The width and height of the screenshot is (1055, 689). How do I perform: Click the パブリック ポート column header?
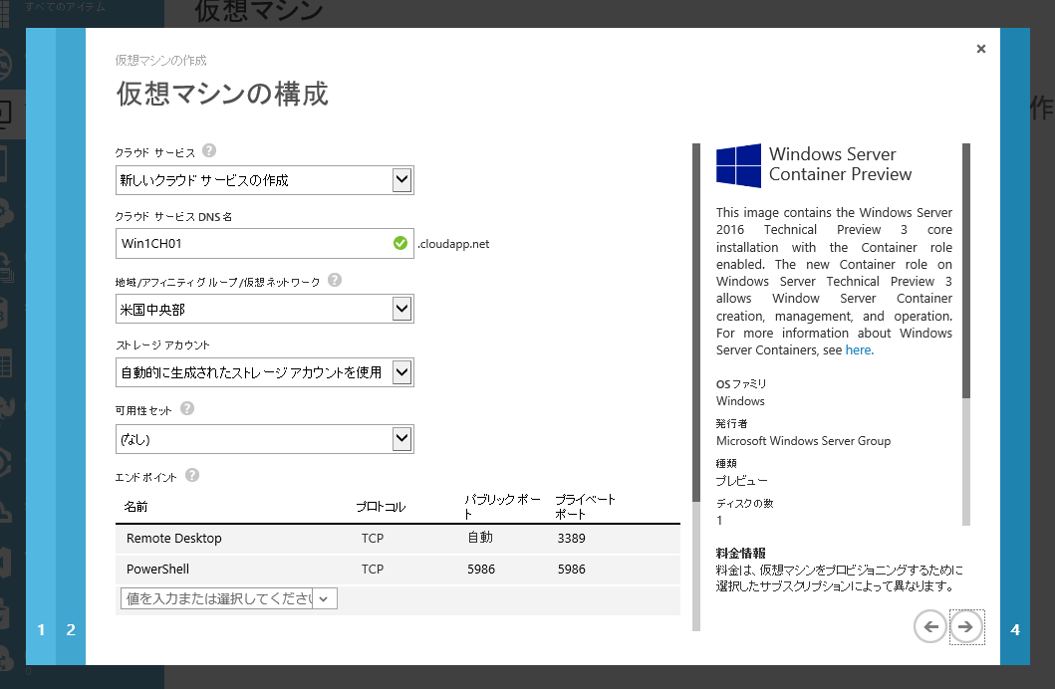(502, 506)
